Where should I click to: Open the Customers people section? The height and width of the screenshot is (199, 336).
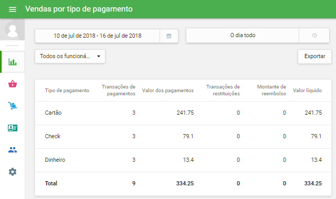pos(13,150)
